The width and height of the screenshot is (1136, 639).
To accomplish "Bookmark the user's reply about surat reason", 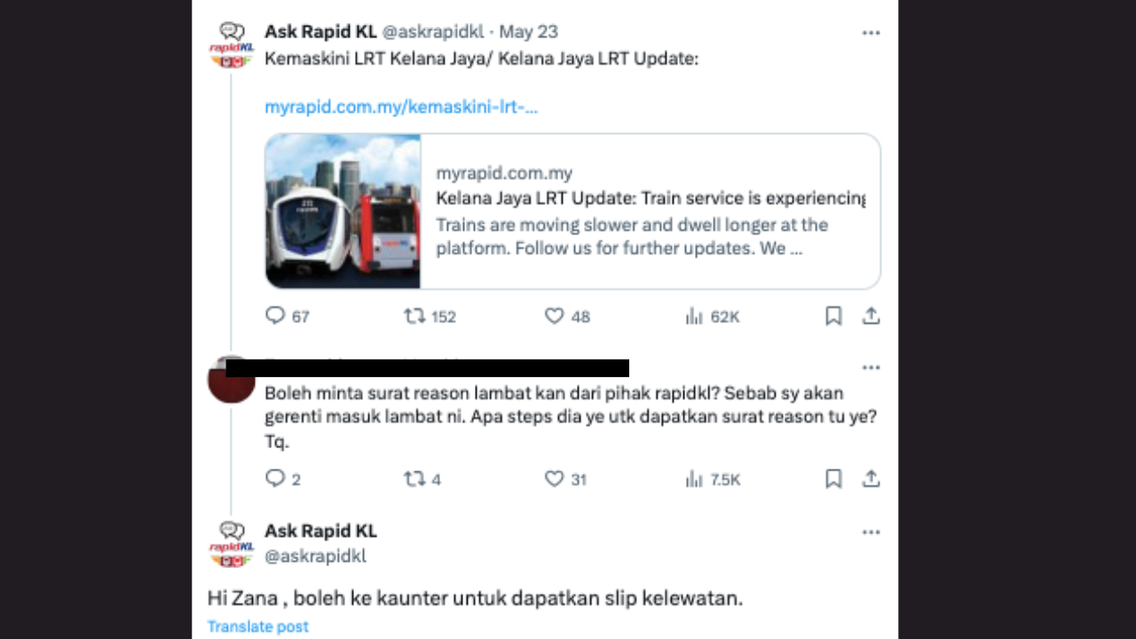I will [x=833, y=478].
